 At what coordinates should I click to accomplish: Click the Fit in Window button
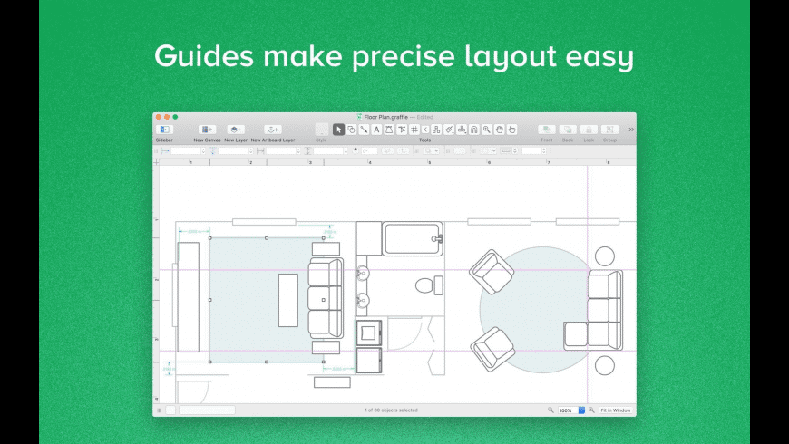pyautogui.click(x=616, y=410)
